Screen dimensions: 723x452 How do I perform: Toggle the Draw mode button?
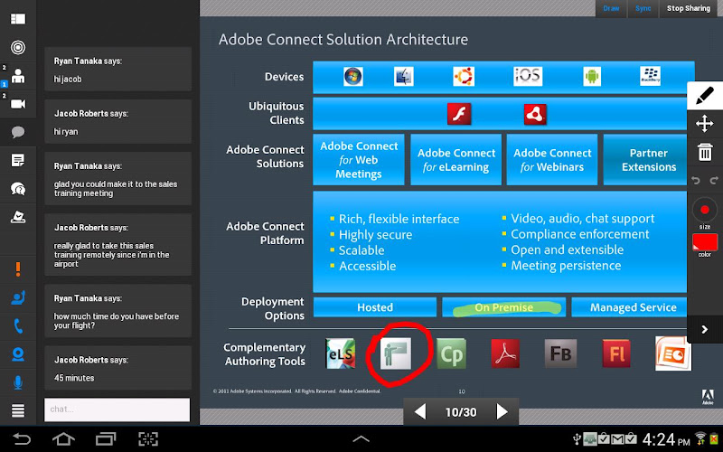coord(611,8)
